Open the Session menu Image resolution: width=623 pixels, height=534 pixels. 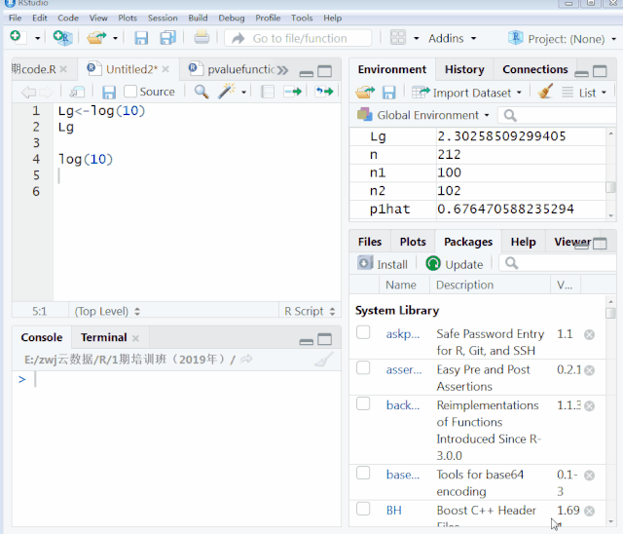(163, 18)
